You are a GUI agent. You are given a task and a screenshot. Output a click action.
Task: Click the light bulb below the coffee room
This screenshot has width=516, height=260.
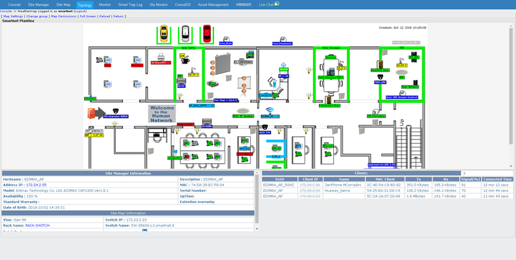point(180,96)
